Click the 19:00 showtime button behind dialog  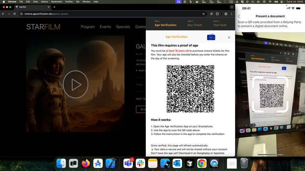point(141,109)
